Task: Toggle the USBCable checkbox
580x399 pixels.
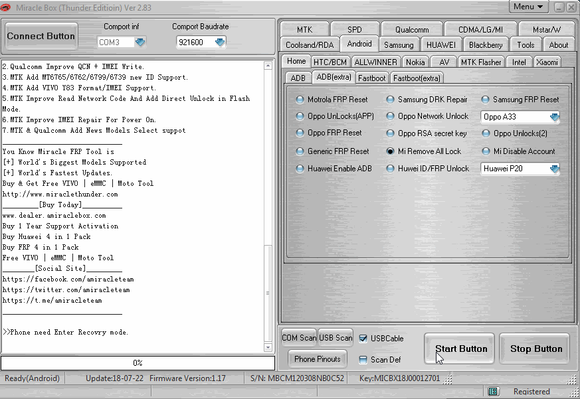Action: (x=363, y=339)
